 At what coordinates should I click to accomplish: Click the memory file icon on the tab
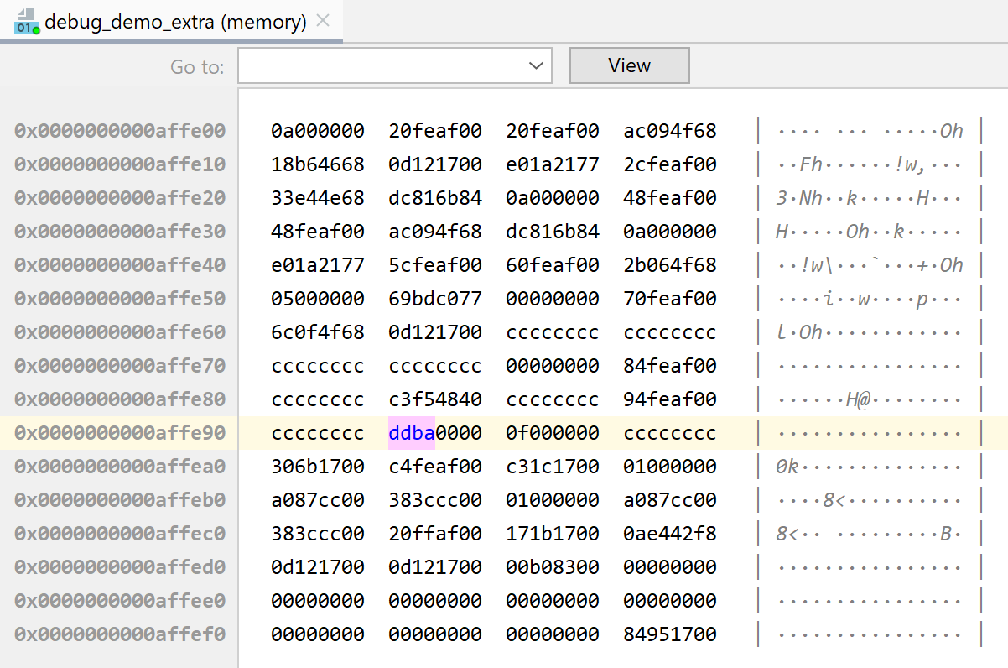(27, 22)
